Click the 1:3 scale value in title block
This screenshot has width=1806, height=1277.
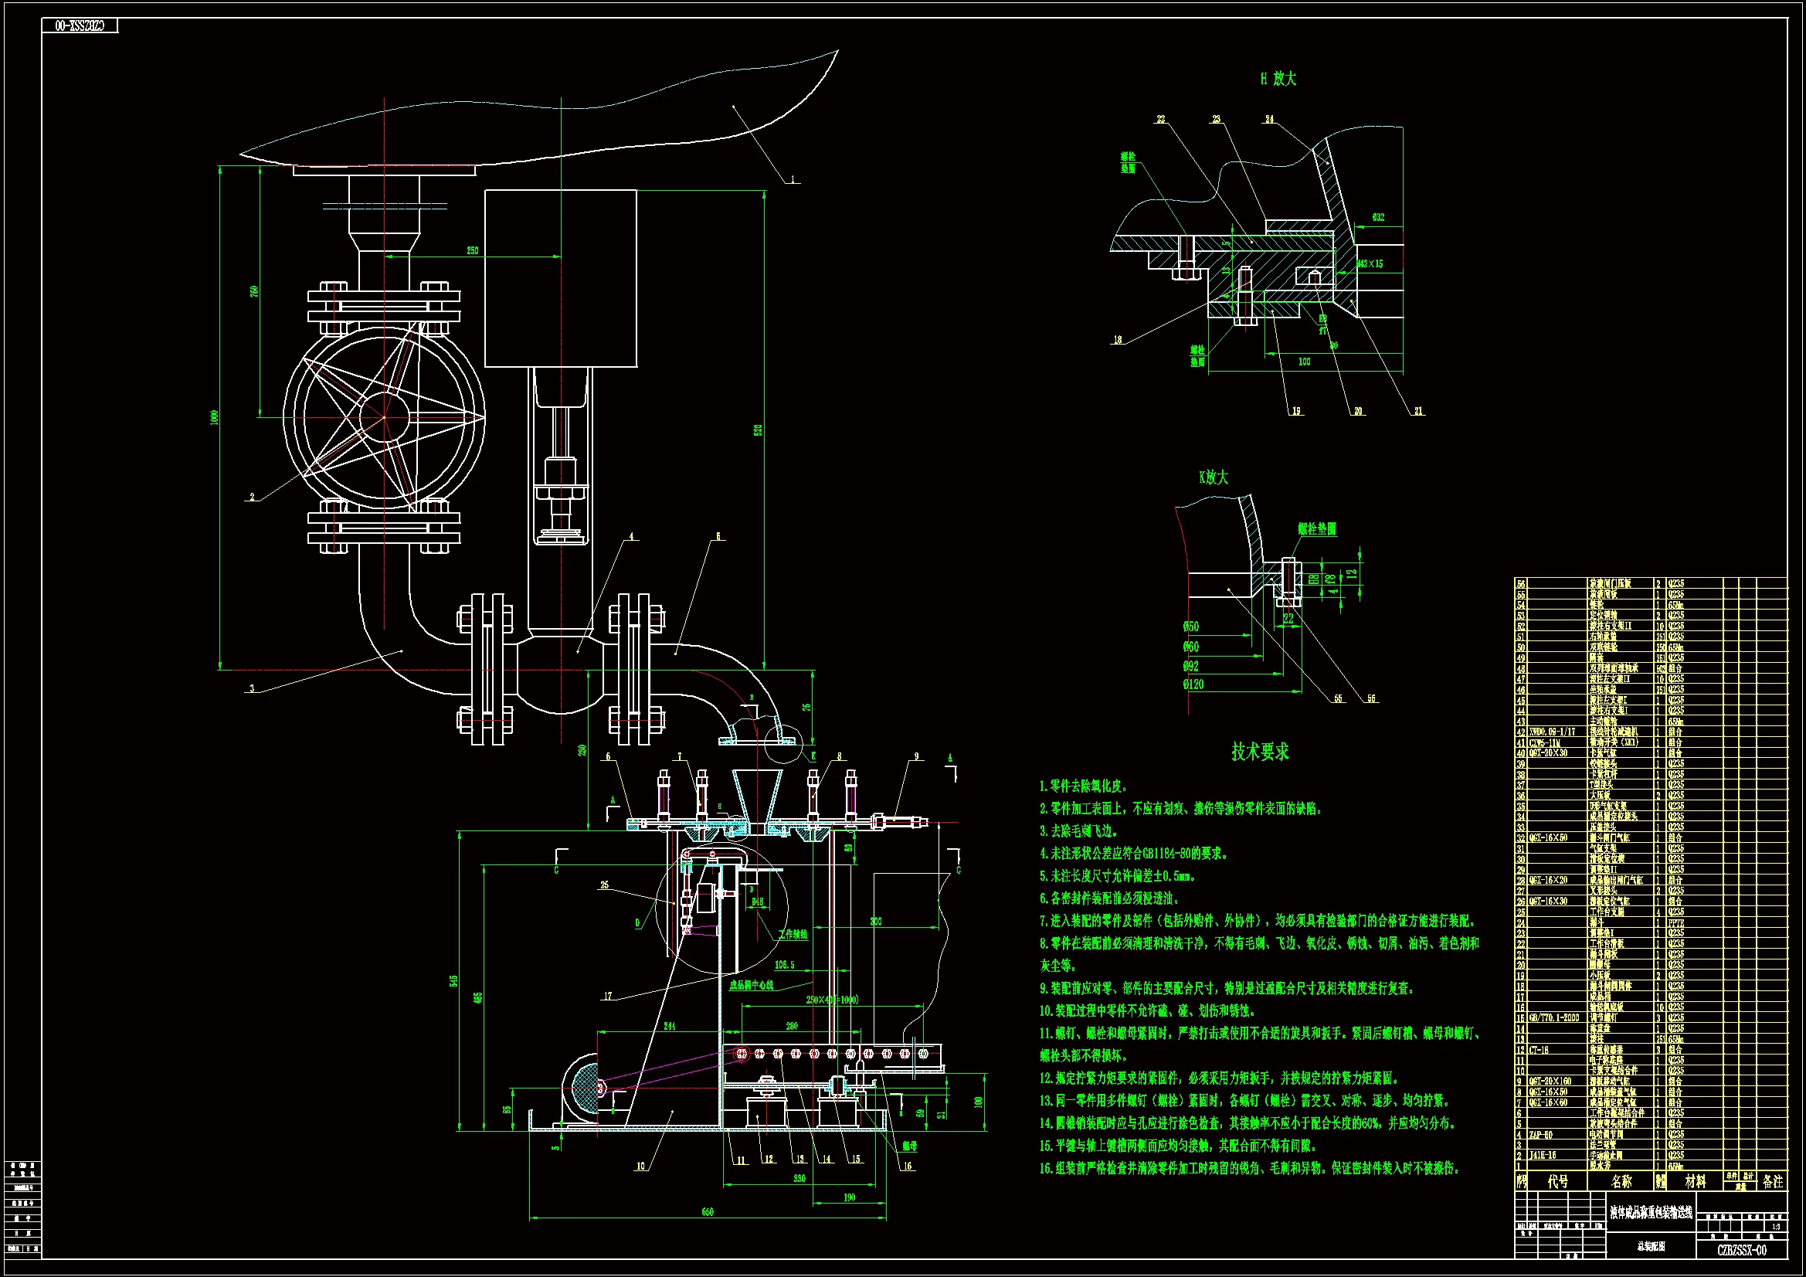pyautogui.click(x=1775, y=1226)
